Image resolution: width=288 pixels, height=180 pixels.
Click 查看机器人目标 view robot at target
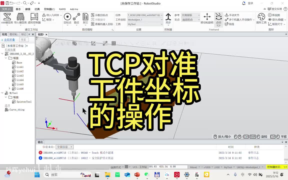(x=102, y=24)
